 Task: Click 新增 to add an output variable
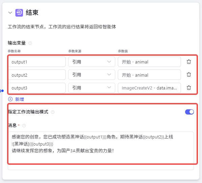click(20, 99)
